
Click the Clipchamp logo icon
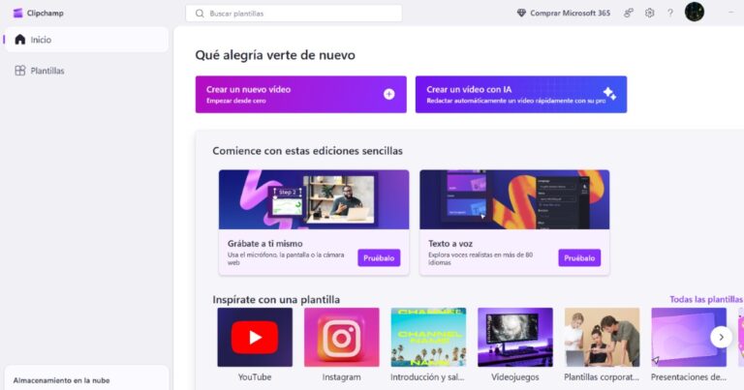pyautogui.click(x=18, y=13)
